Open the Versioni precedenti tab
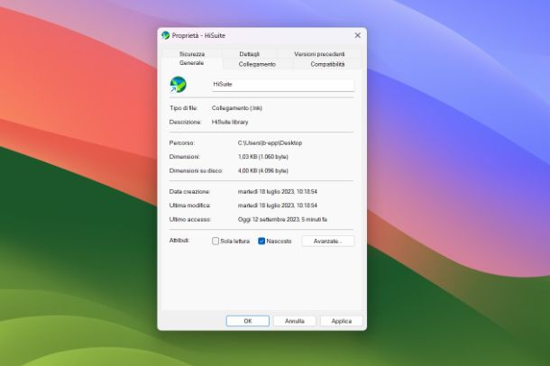The width and height of the screenshot is (550, 366). [319, 54]
